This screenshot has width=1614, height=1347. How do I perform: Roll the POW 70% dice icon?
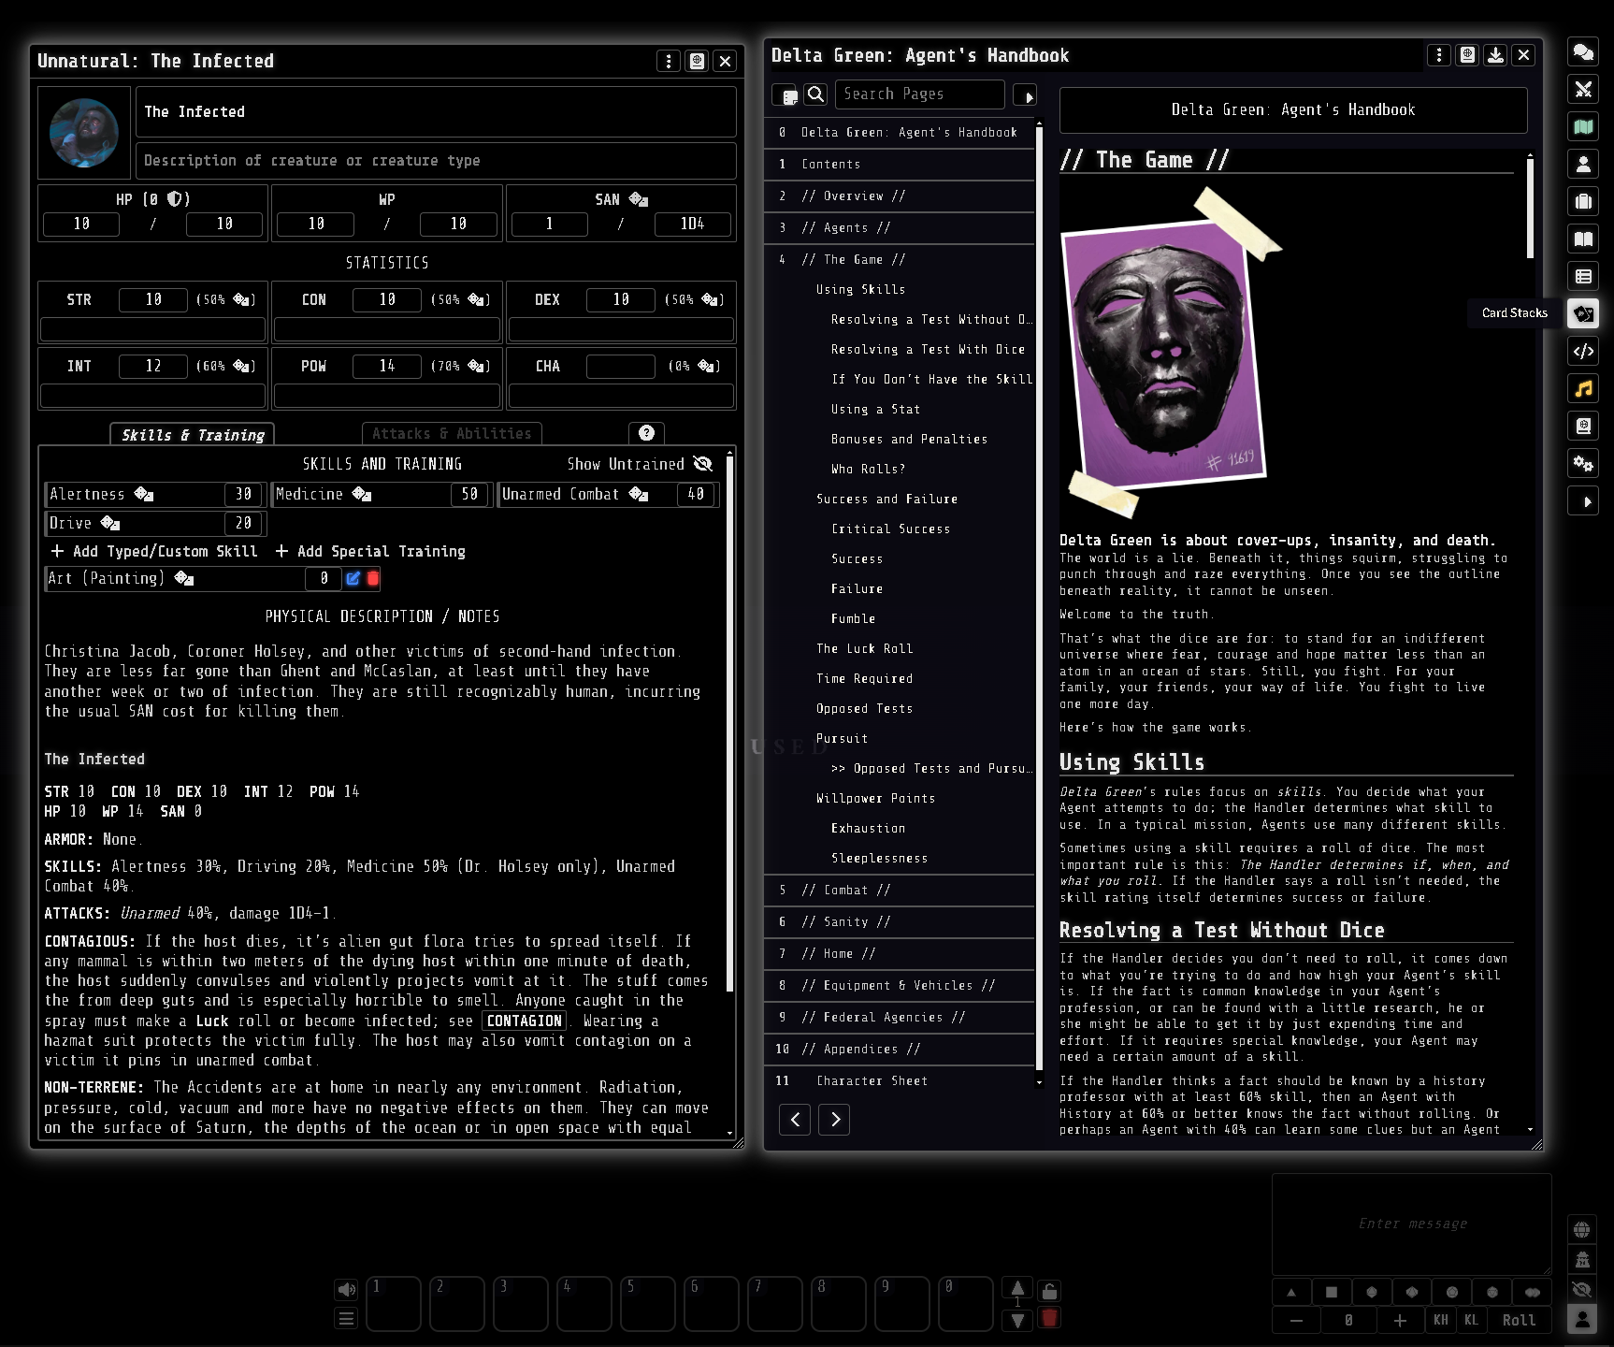[x=477, y=366]
